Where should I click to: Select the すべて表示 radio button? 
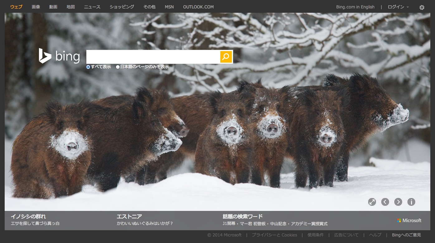pos(88,67)
